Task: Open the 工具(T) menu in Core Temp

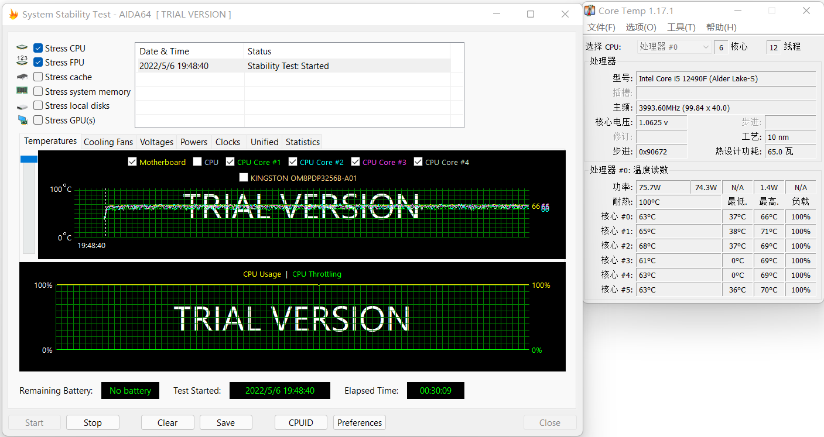Action: [681, 27]
